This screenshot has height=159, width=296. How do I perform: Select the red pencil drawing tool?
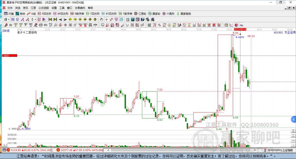pos(6,25)
